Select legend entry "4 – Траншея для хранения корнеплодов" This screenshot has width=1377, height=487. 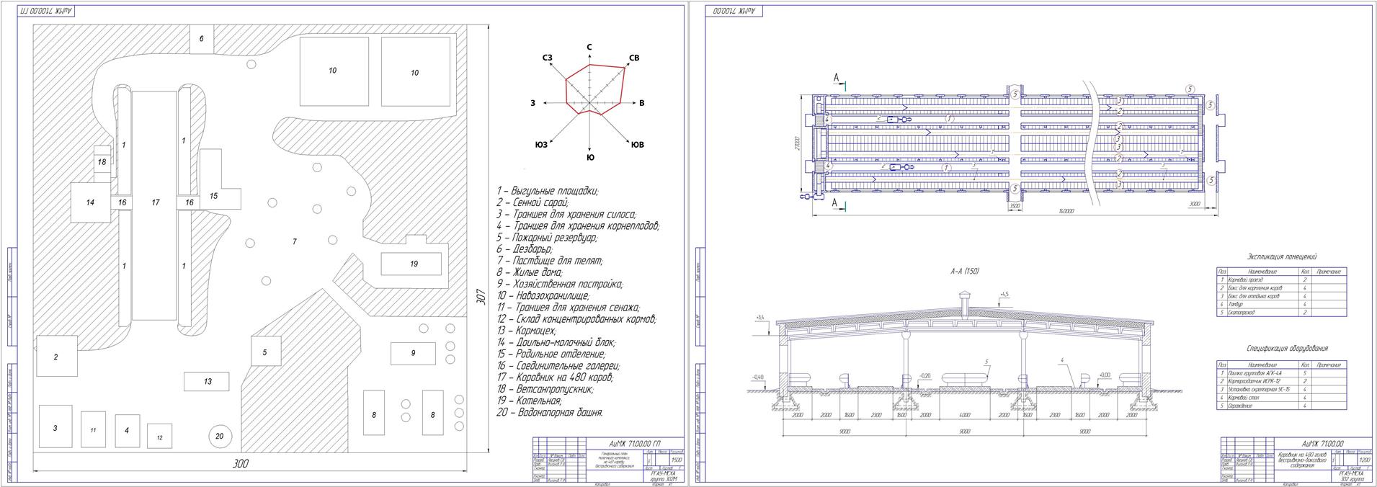(x=577, y=225)
